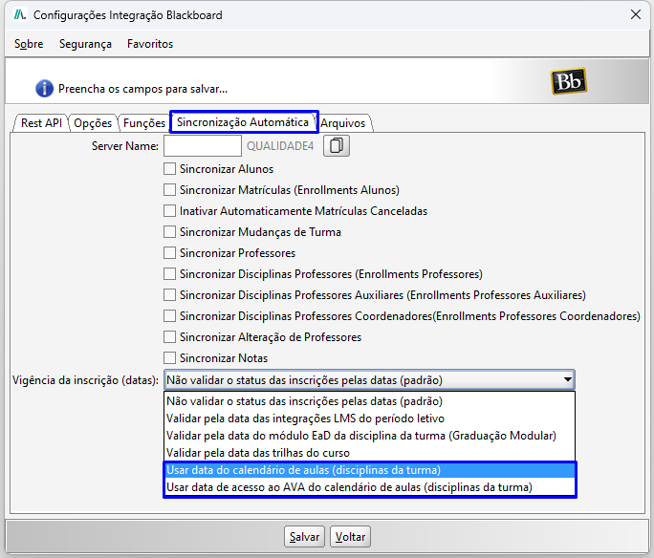Click the application logo in title bar

(x=20, y=15)
